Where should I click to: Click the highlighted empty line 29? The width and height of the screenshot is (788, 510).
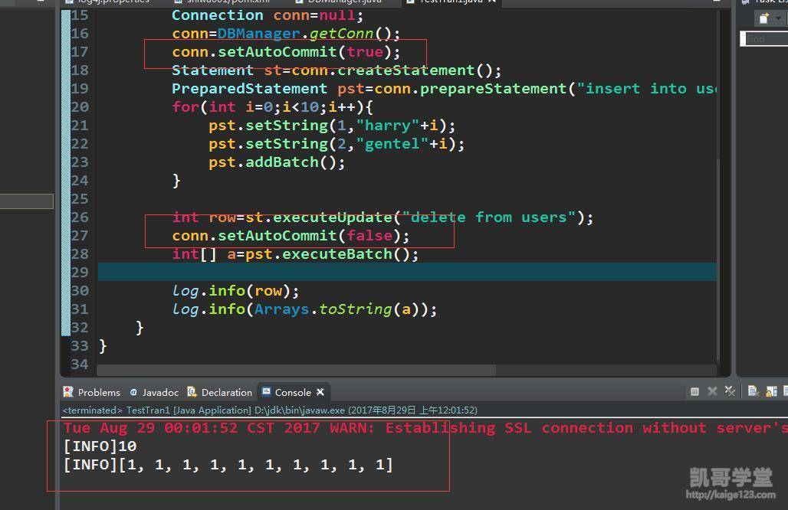[x=407, y=272]
